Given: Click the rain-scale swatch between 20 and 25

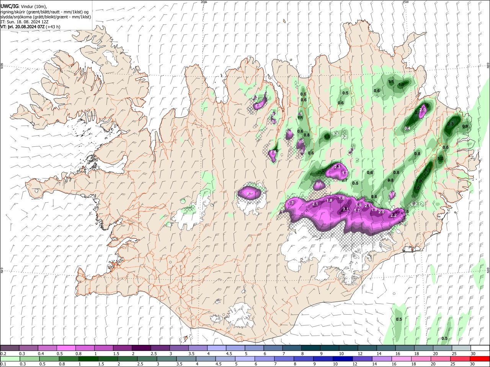Looking at the screenshot, I should coord(441,359).
